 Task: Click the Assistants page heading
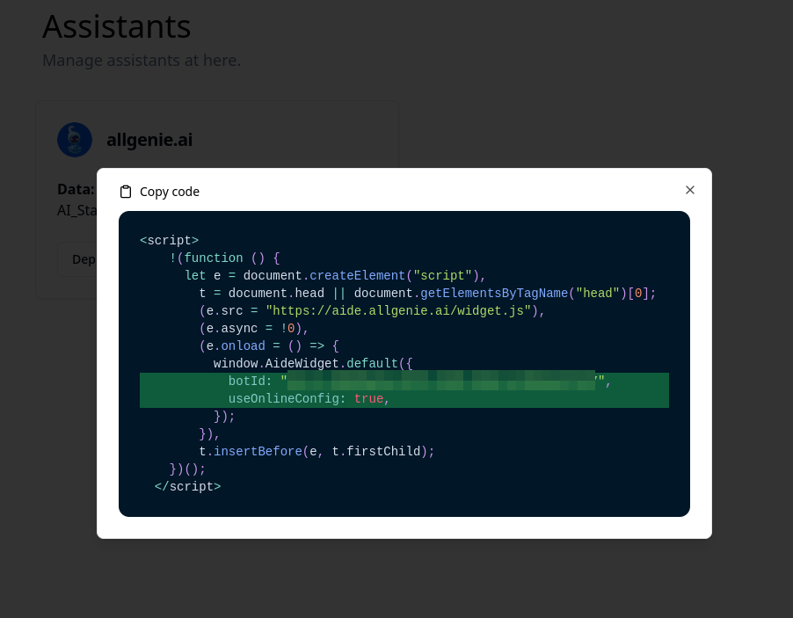(x=116, y=26)
